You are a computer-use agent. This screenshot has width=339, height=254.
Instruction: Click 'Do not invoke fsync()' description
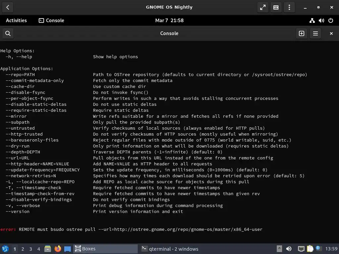[121, 93]
